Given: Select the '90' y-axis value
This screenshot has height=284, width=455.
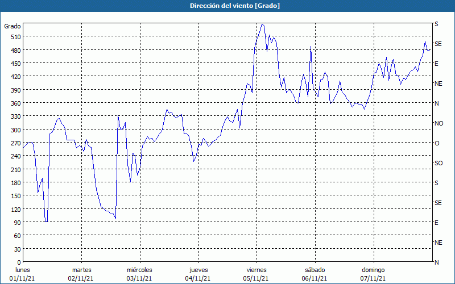Looking at the screenshot, I should point(18,223).
